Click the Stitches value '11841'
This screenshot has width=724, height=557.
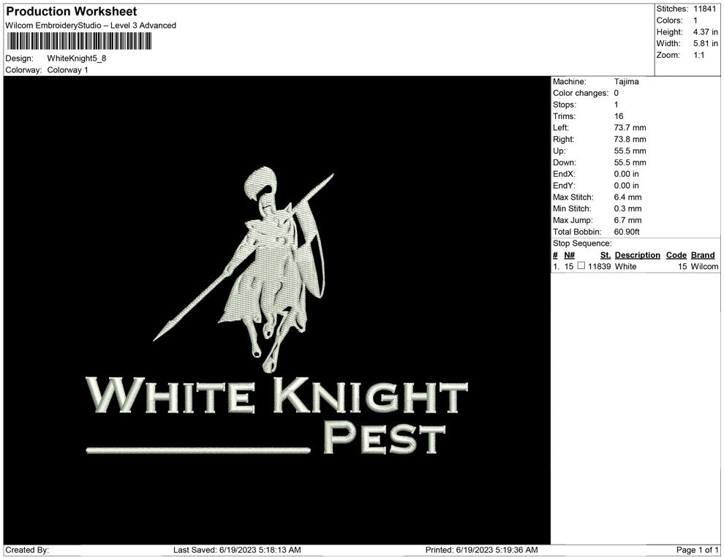tap(704, 9)
